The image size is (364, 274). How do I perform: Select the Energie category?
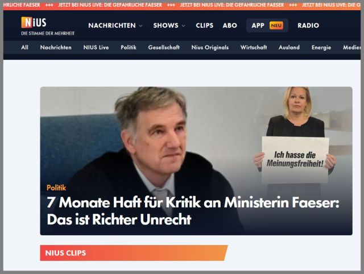[321, 47]
